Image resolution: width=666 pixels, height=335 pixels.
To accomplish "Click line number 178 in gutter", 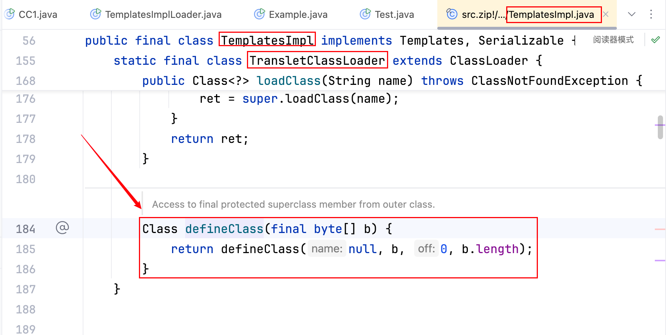I will pyautogui.click(x=25, y=139).
